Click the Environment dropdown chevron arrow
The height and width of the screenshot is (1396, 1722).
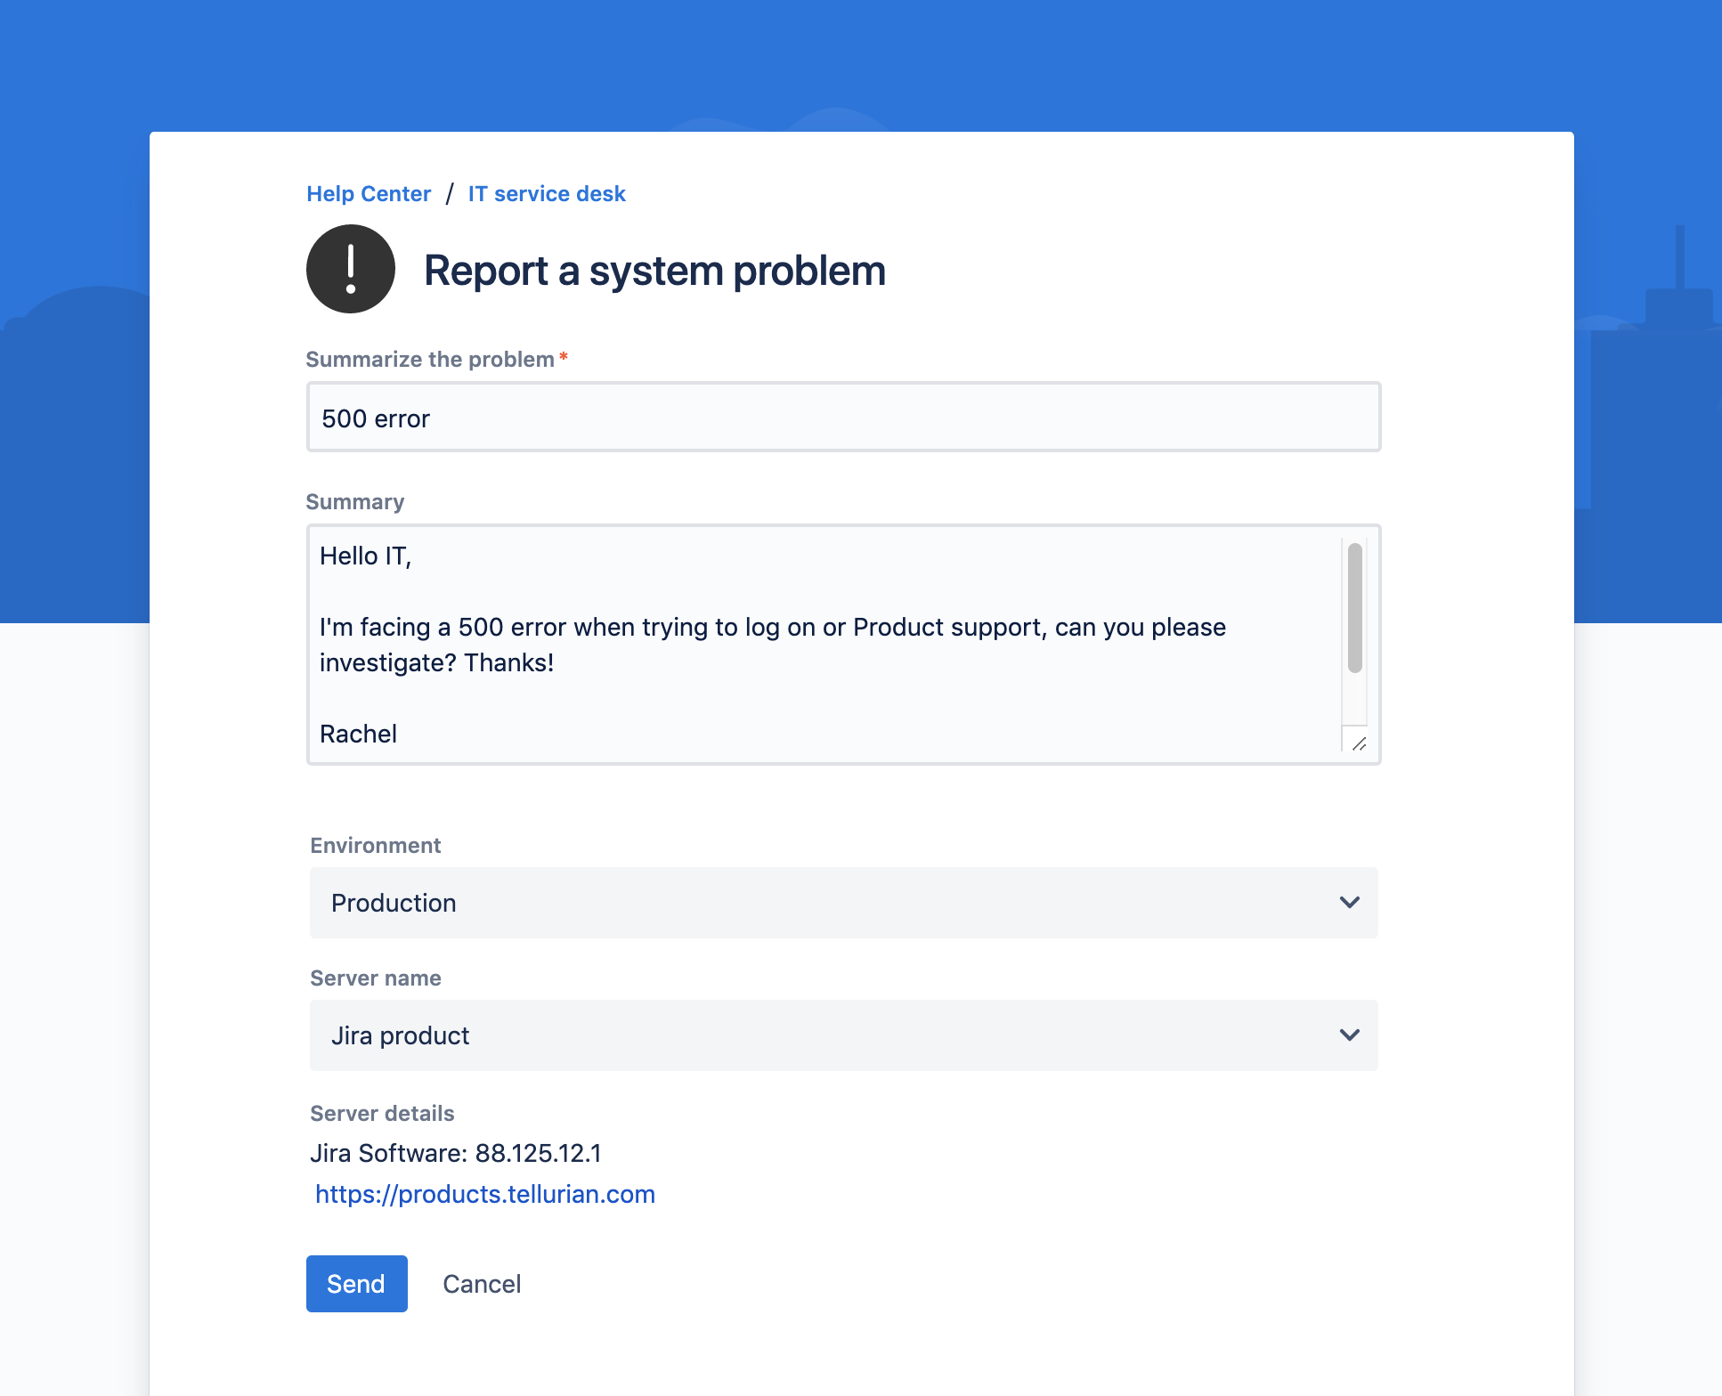click(1350, 903)
